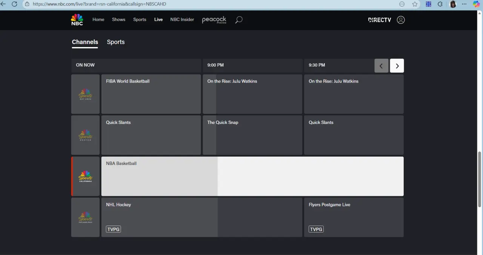
Task: Click the TVPG badge under NHL Hockey
Action: point(114,229)
